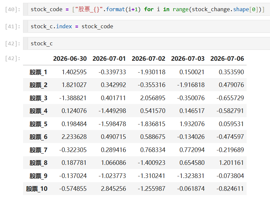Click value 0.588675
This screenshot has height=200, width=270.
[x=152, y=137]
